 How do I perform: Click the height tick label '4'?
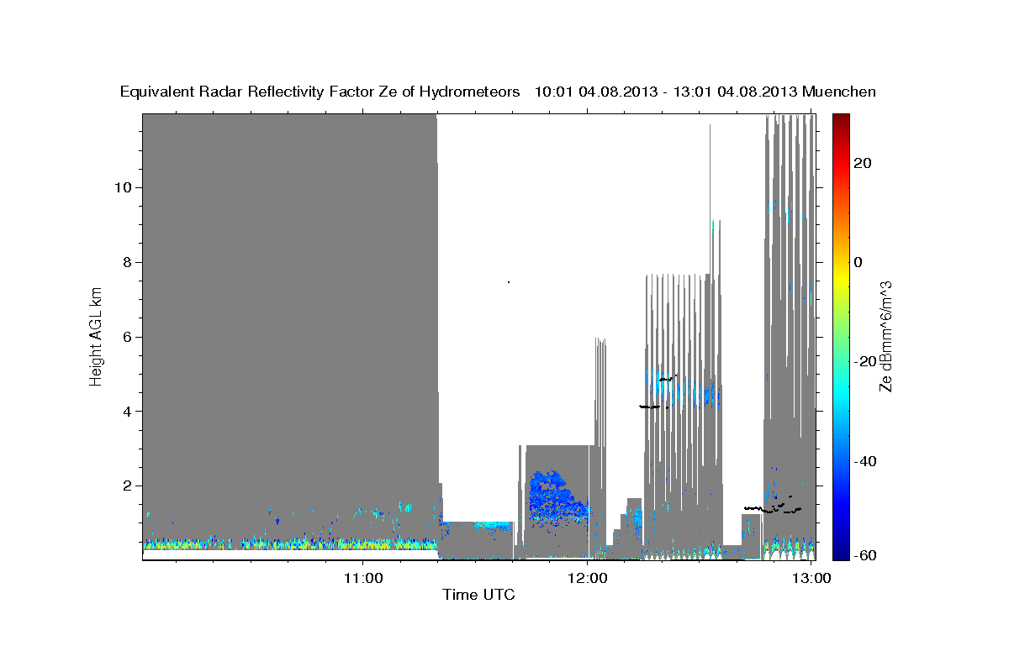pyautogui.click(x=127, y=412)
